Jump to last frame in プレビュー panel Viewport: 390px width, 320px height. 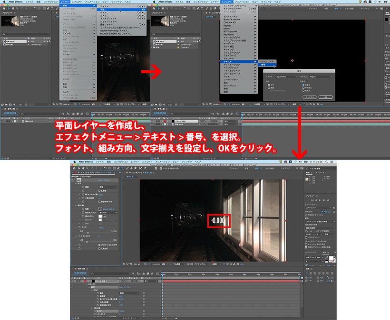328,200
